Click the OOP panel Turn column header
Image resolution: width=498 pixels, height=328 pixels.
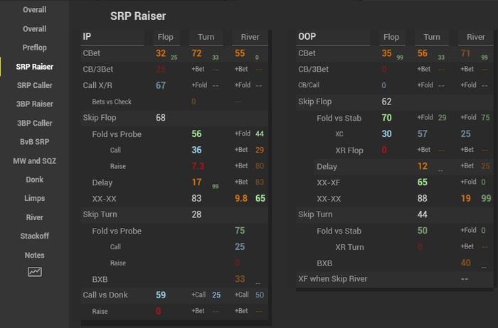tap(432, 37)
